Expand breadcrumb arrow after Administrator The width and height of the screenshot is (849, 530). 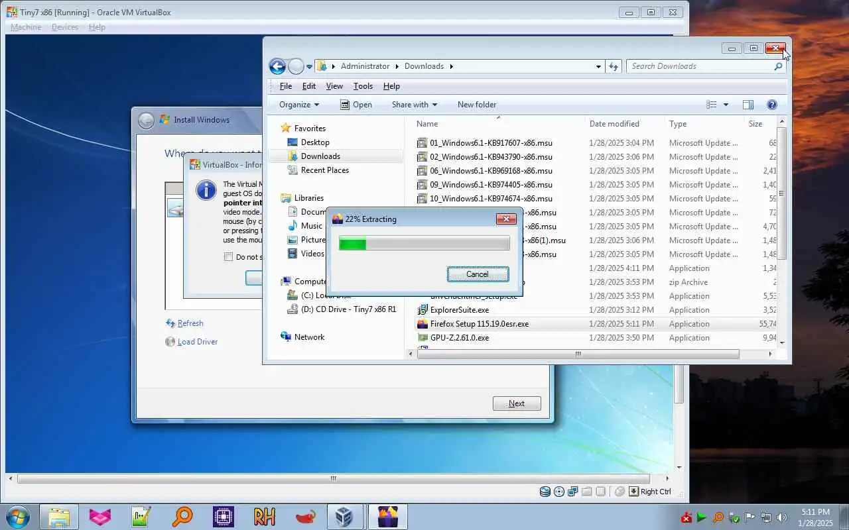(x=398, y=66)
